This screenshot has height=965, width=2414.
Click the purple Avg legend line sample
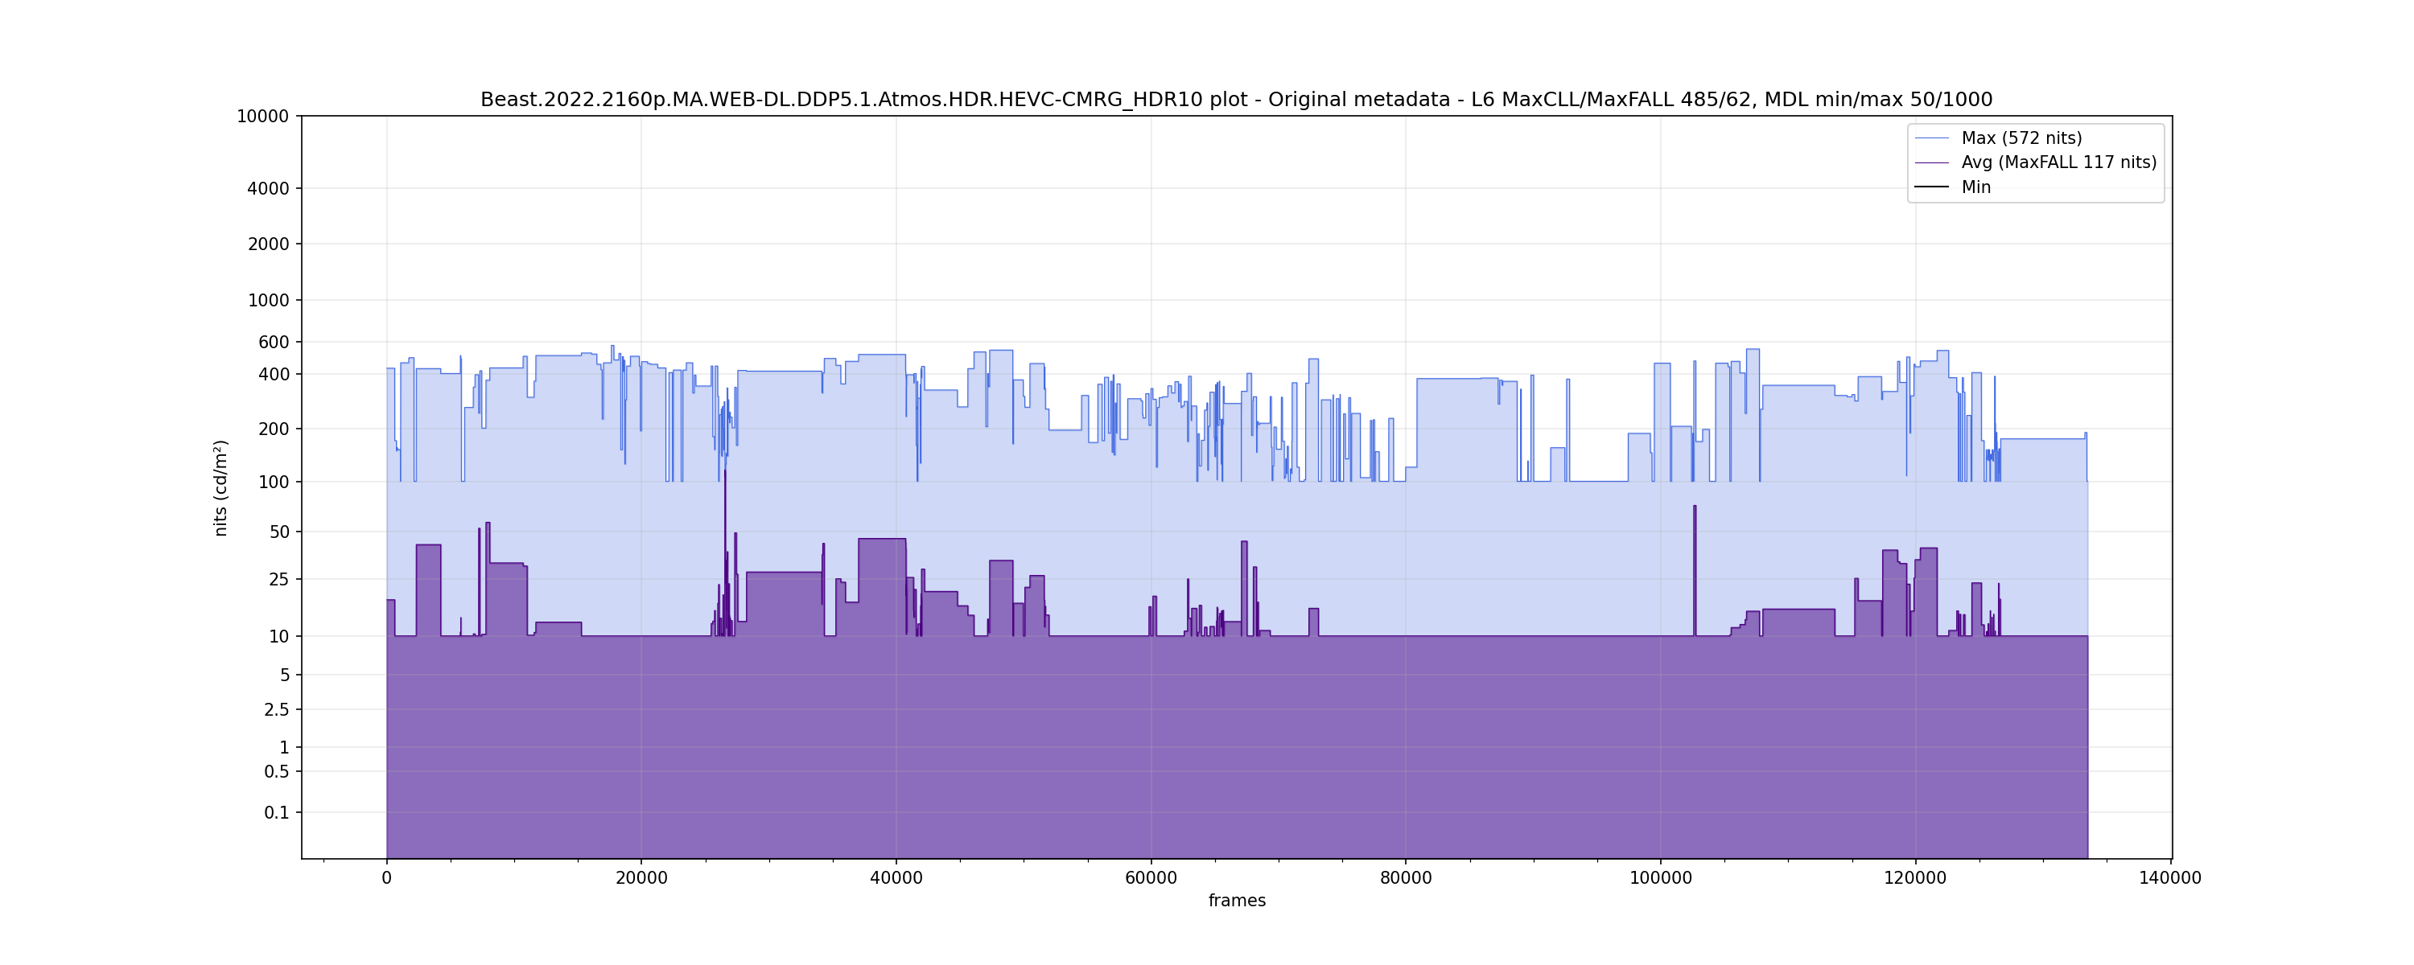coord(1931,163)
